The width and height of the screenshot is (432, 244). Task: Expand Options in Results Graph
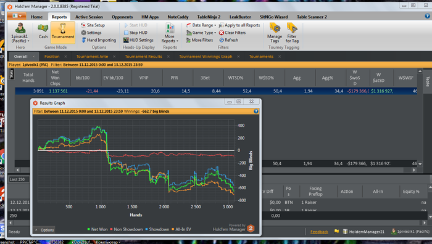click(44, 230)
